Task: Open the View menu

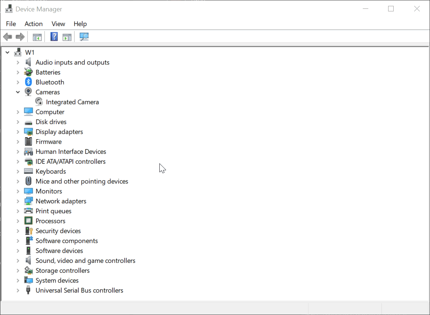Action: (58, 24)
